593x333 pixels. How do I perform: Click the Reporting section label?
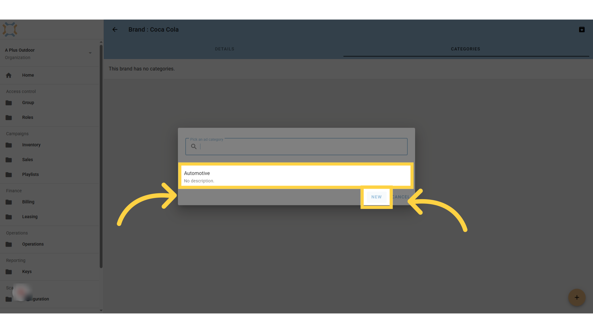pyautogui.click(x=16, y=261)
